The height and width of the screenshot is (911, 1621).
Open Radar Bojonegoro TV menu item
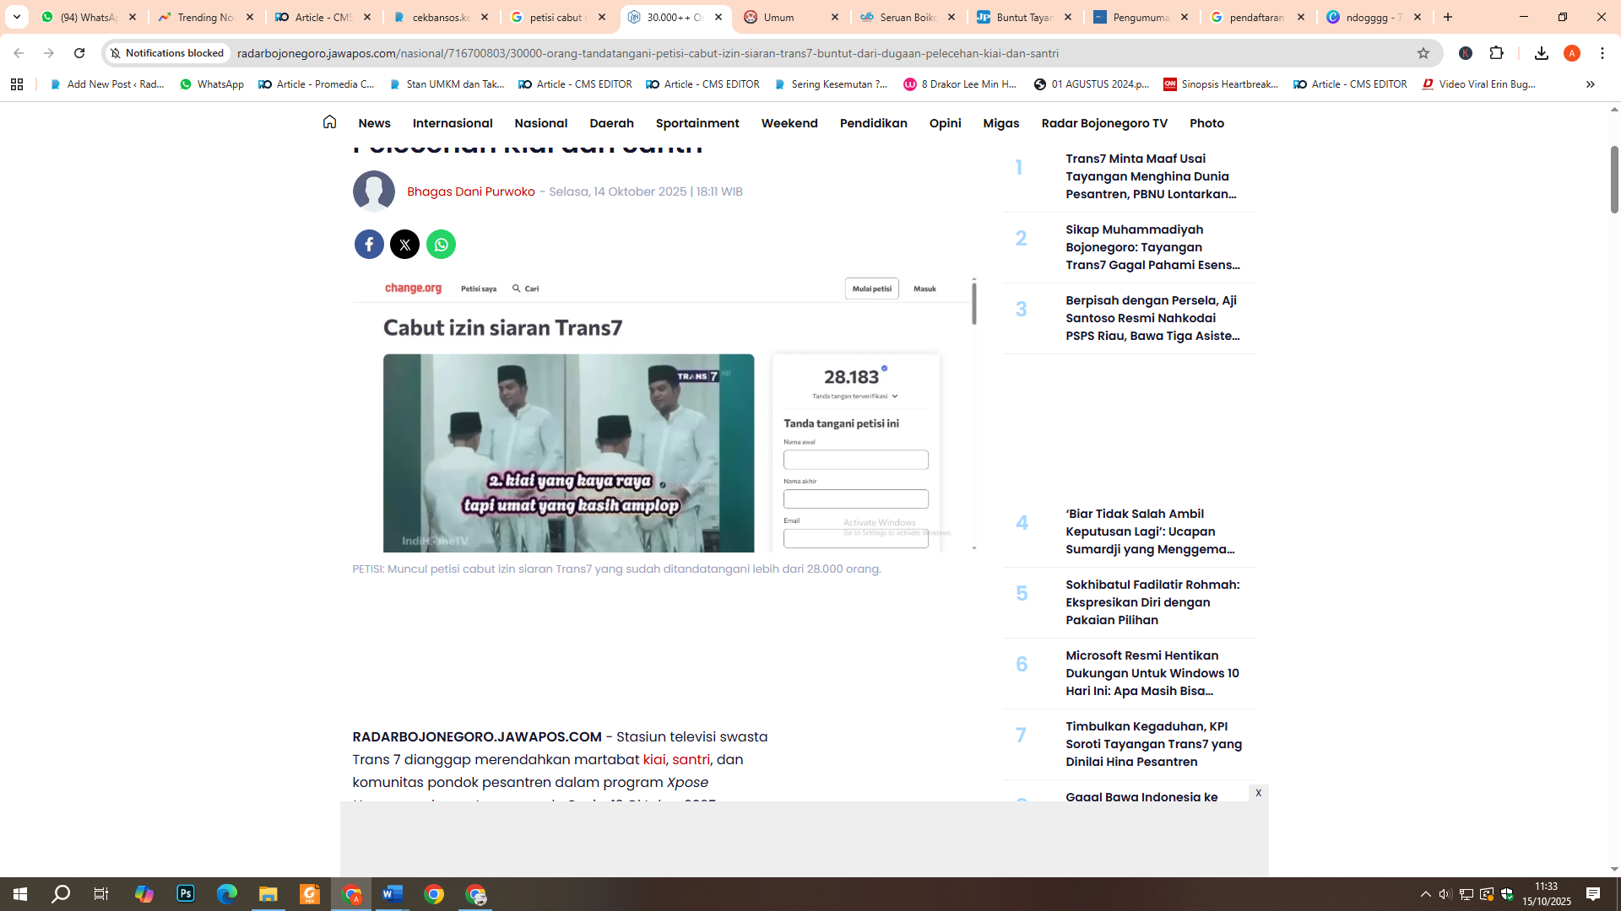tap(1104, 123)
